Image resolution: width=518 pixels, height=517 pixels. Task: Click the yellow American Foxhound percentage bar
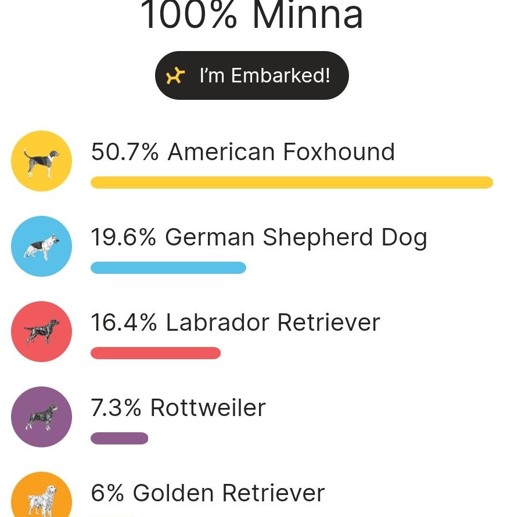[292, 183]
